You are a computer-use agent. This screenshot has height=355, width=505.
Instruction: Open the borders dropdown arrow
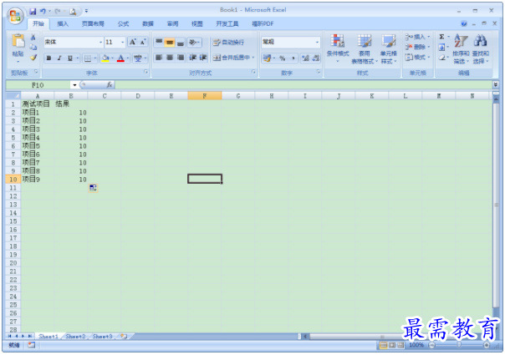pyautogui.click(x=95, y=58)
